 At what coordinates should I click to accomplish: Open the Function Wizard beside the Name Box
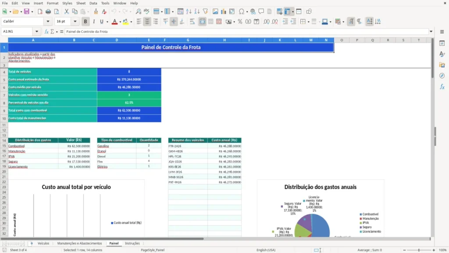[x=46, y=32]
